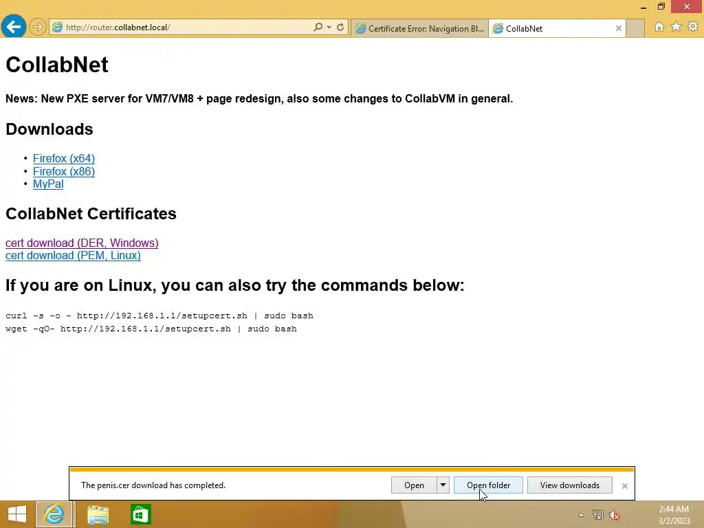Click the CollabNet page heading

point(57,65)
